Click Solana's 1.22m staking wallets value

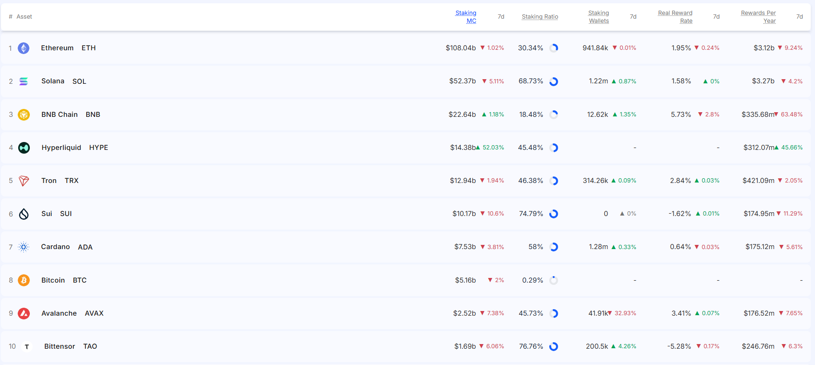598,81
